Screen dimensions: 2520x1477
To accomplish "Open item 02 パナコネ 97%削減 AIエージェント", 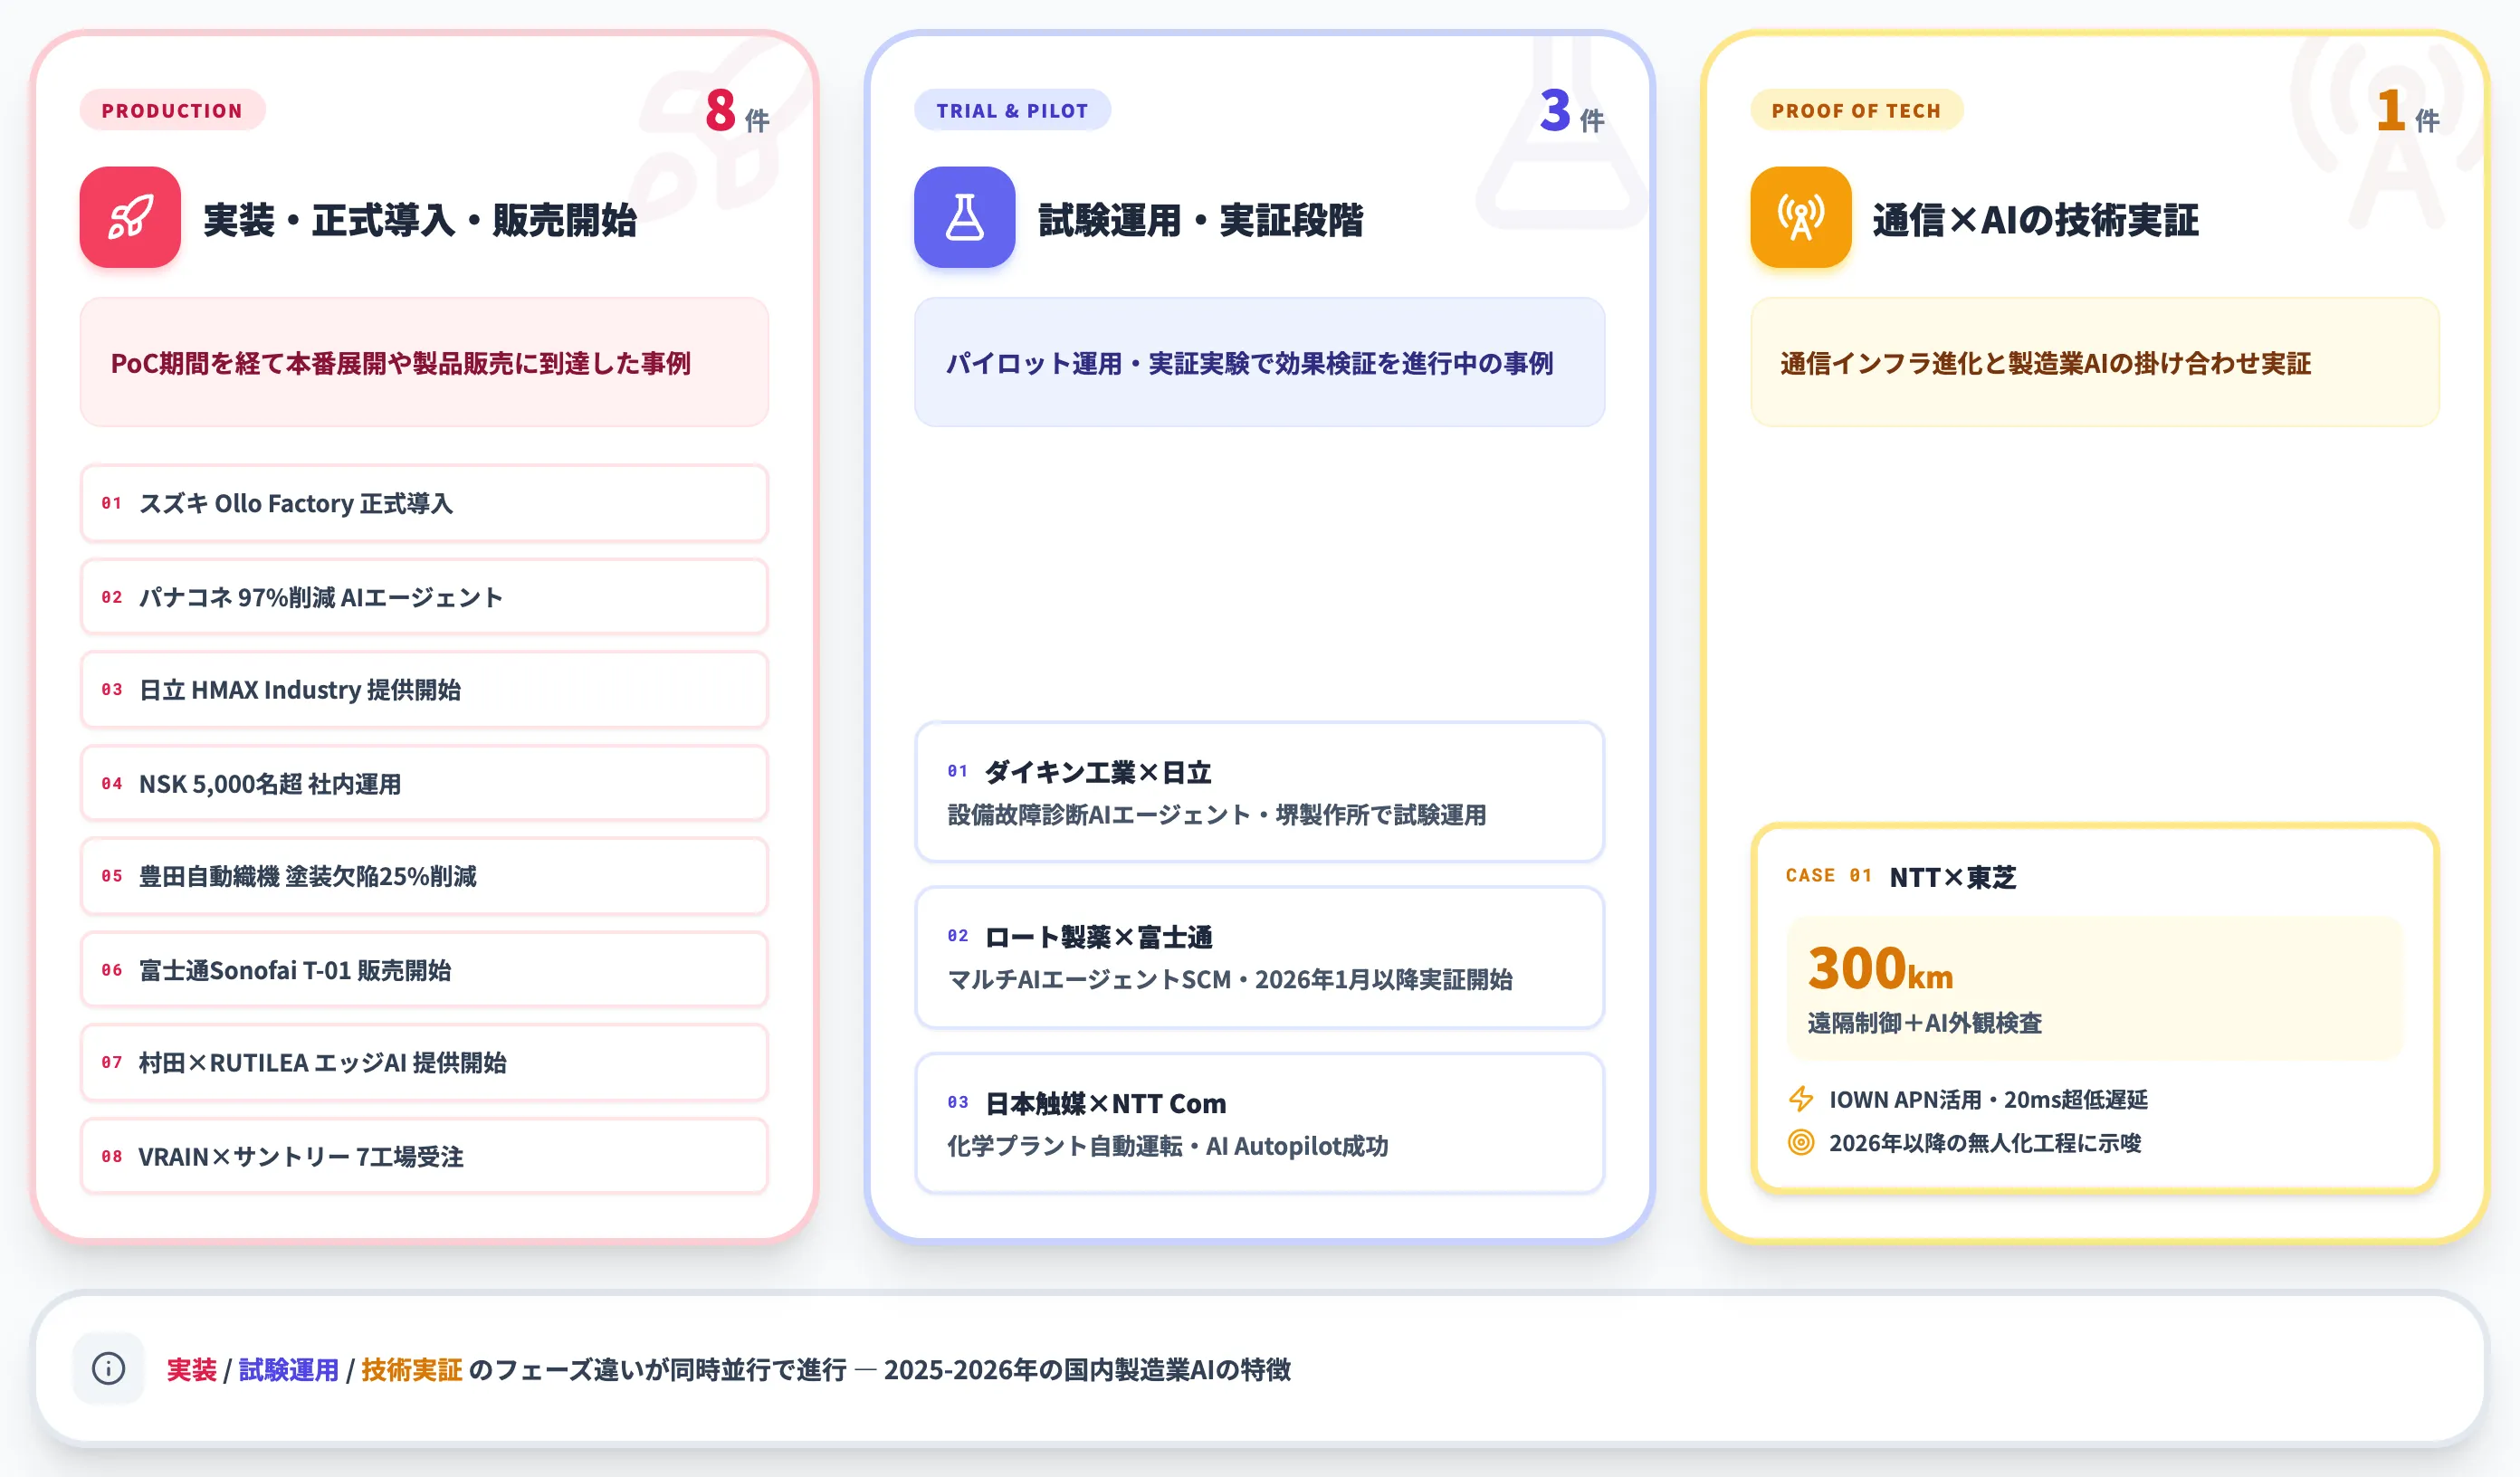I will point(424,597).
